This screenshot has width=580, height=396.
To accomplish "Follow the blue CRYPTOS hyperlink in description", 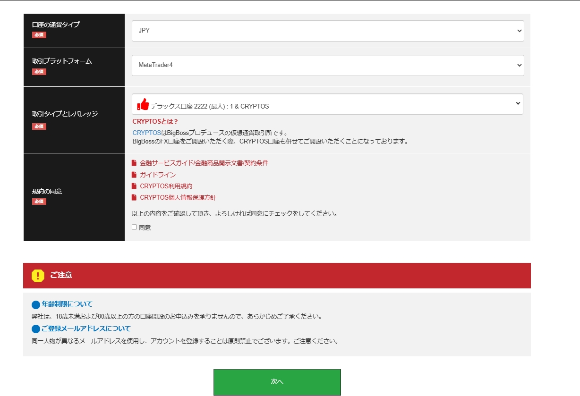I will tap(147, 133).
